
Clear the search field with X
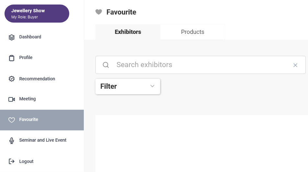[295, 65]
